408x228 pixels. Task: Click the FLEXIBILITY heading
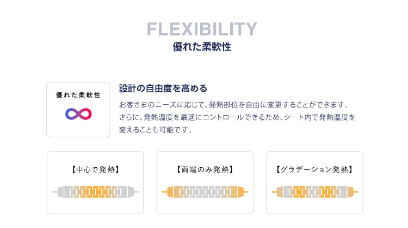[202, 29]
